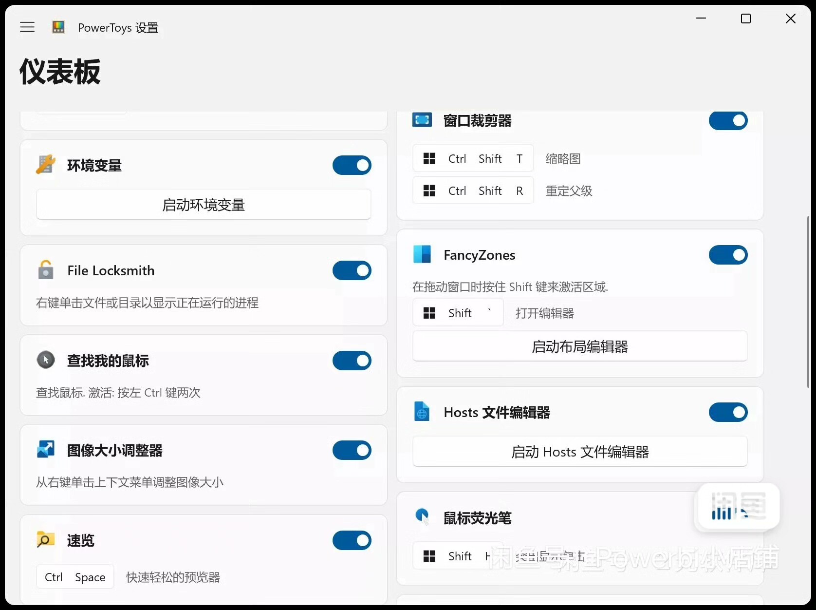Click 启动 Hosts 文件编辑器 button
The width and height of the screenshot is (816, 610).
pos(580,452)
